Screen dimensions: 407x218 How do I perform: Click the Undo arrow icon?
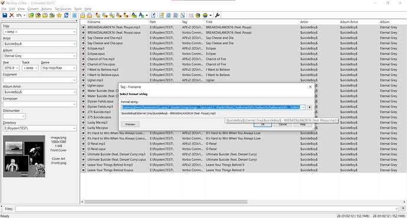[19, 15]
